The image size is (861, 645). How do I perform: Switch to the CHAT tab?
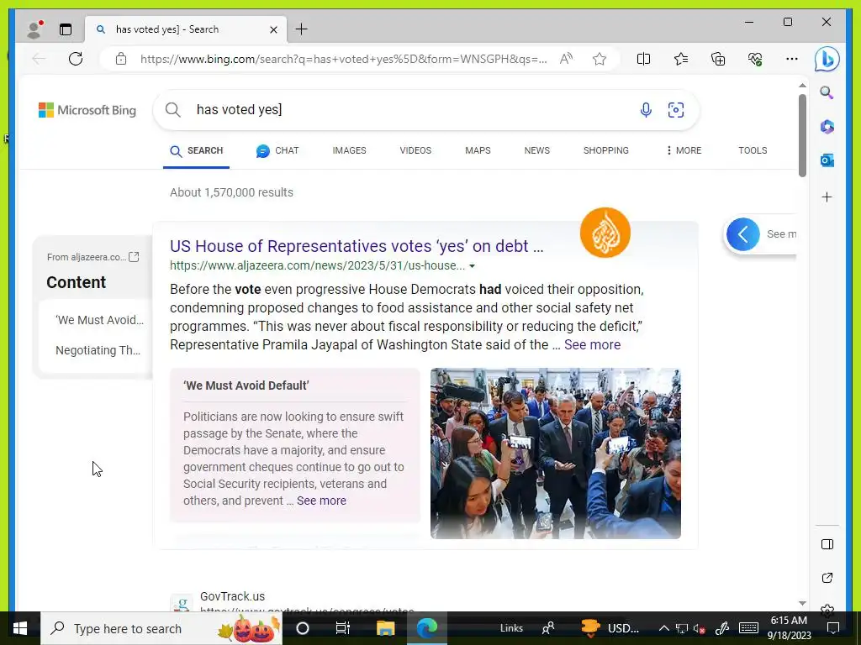pyautogui.click(x=277, y=151)
